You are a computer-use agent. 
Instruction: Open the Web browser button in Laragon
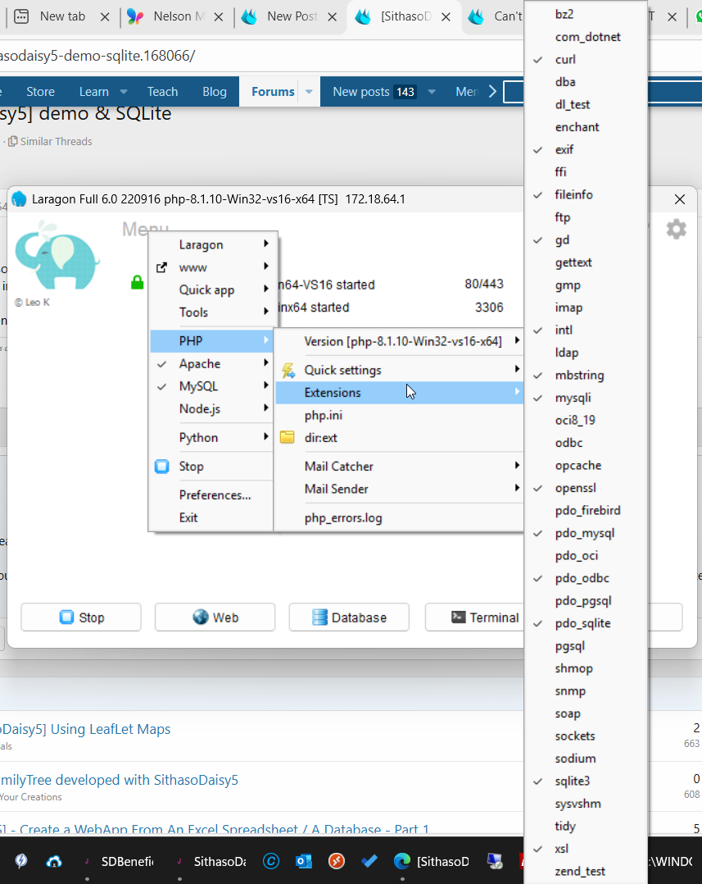point(215,617)
